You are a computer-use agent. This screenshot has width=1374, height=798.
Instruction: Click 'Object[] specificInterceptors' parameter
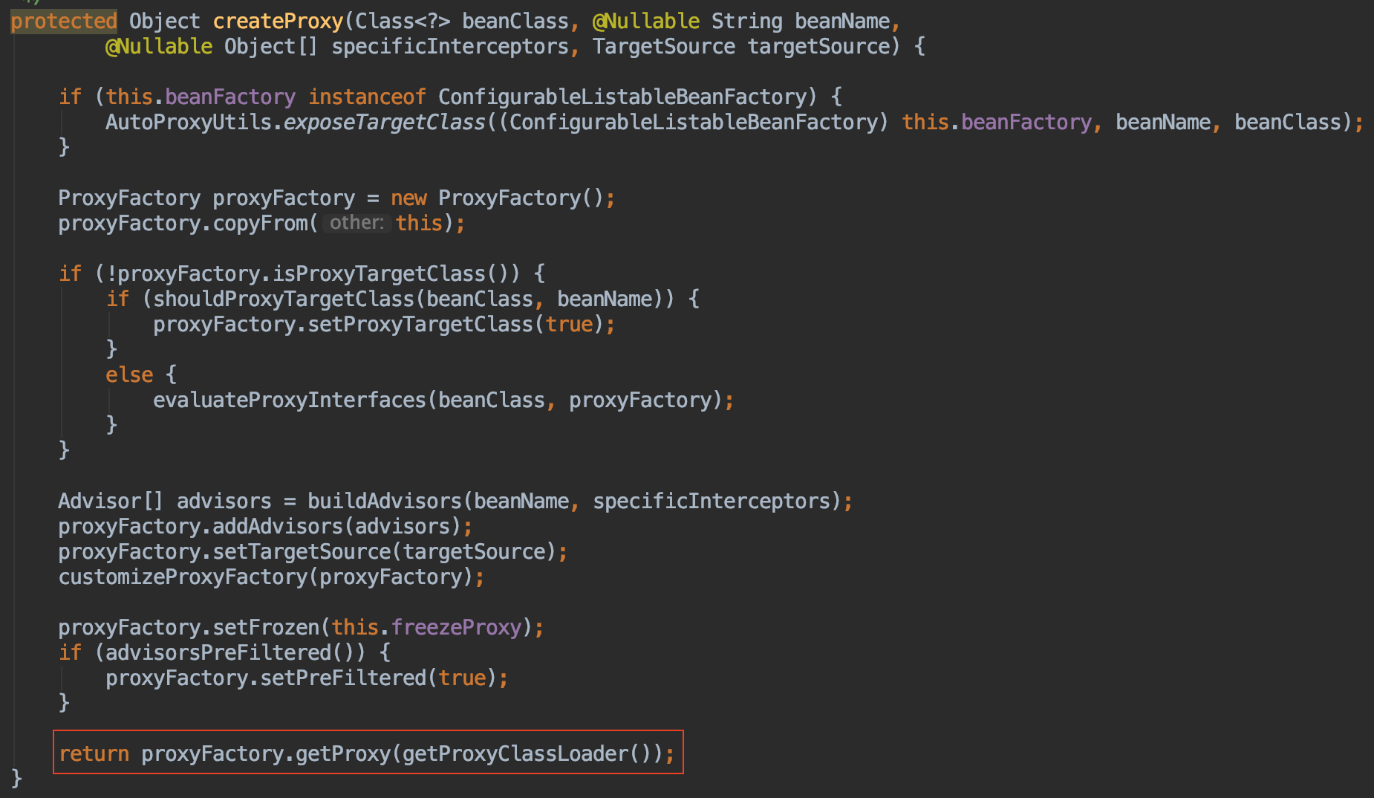397,47
